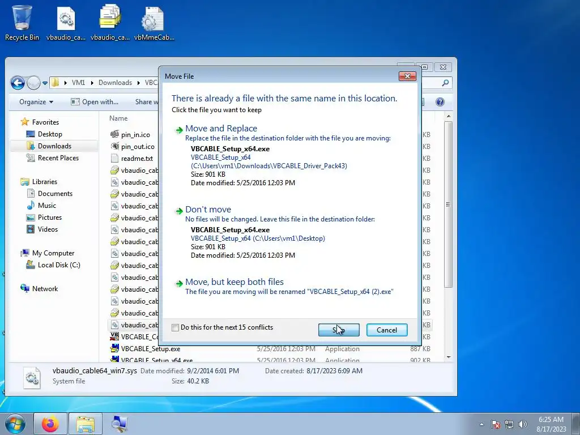Viewport: 580px width, 435px height.
Task: Click the Forward arrow in Explorer window
Action: point(33,83)
